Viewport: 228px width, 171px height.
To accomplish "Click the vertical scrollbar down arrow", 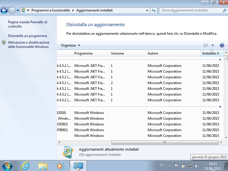I will [226, 137].
